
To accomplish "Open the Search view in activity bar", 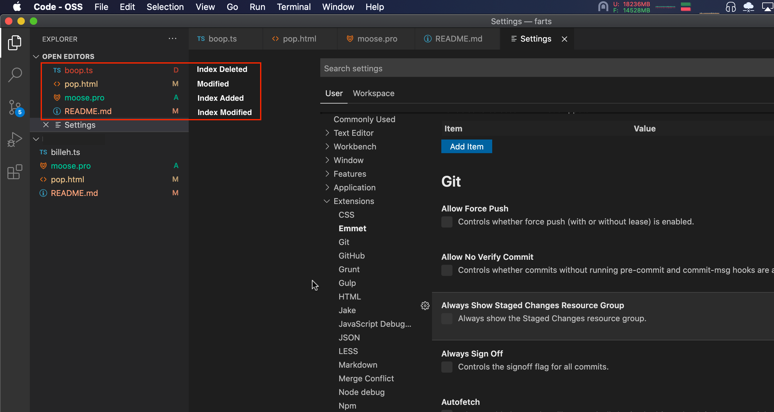I will pyautogui.click(x=15, y=75).
